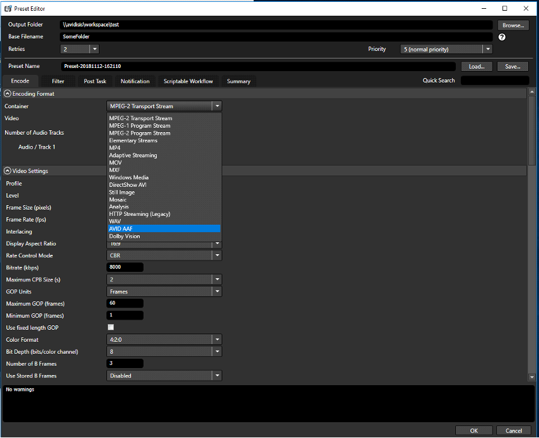
Task: Click the settings scrollbar down arrow
Action: coord(532,377)
